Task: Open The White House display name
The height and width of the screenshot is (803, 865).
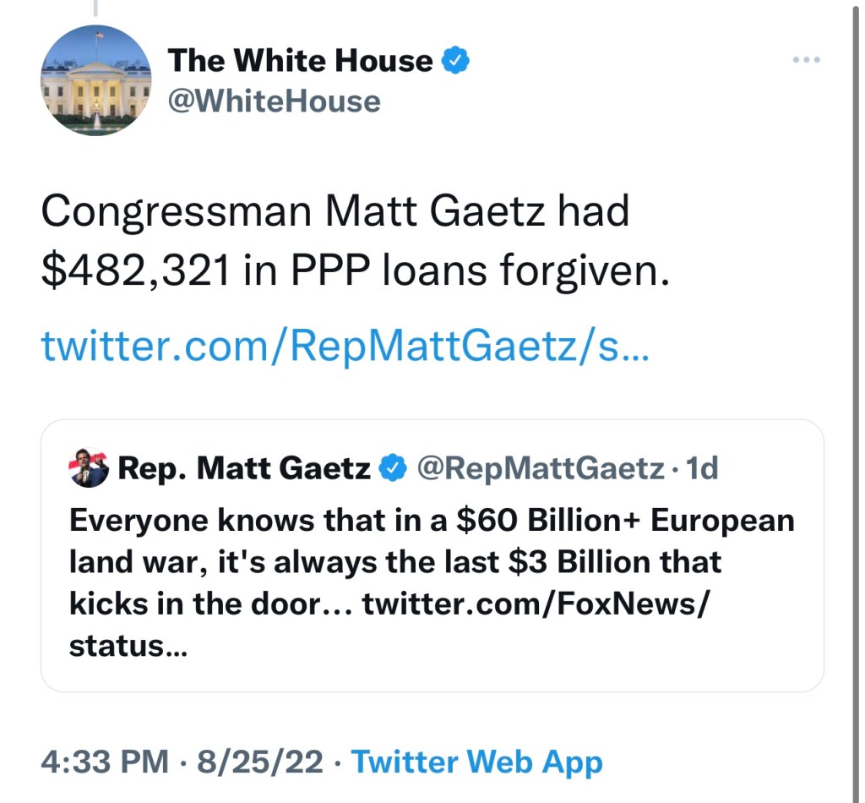Action: pyautogui.click(x=300, y=61)
